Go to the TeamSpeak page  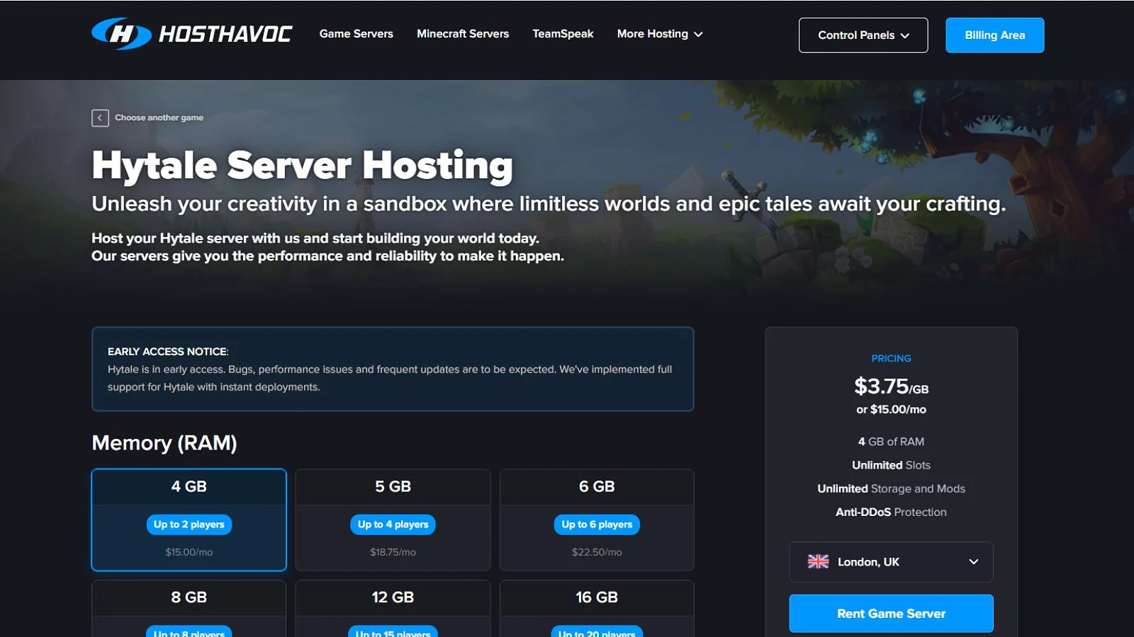tap(563, 33)
